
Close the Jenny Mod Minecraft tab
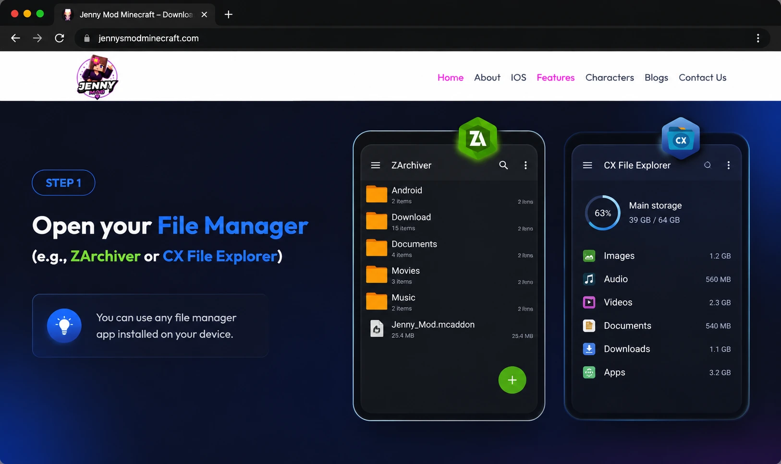(204, 14)
